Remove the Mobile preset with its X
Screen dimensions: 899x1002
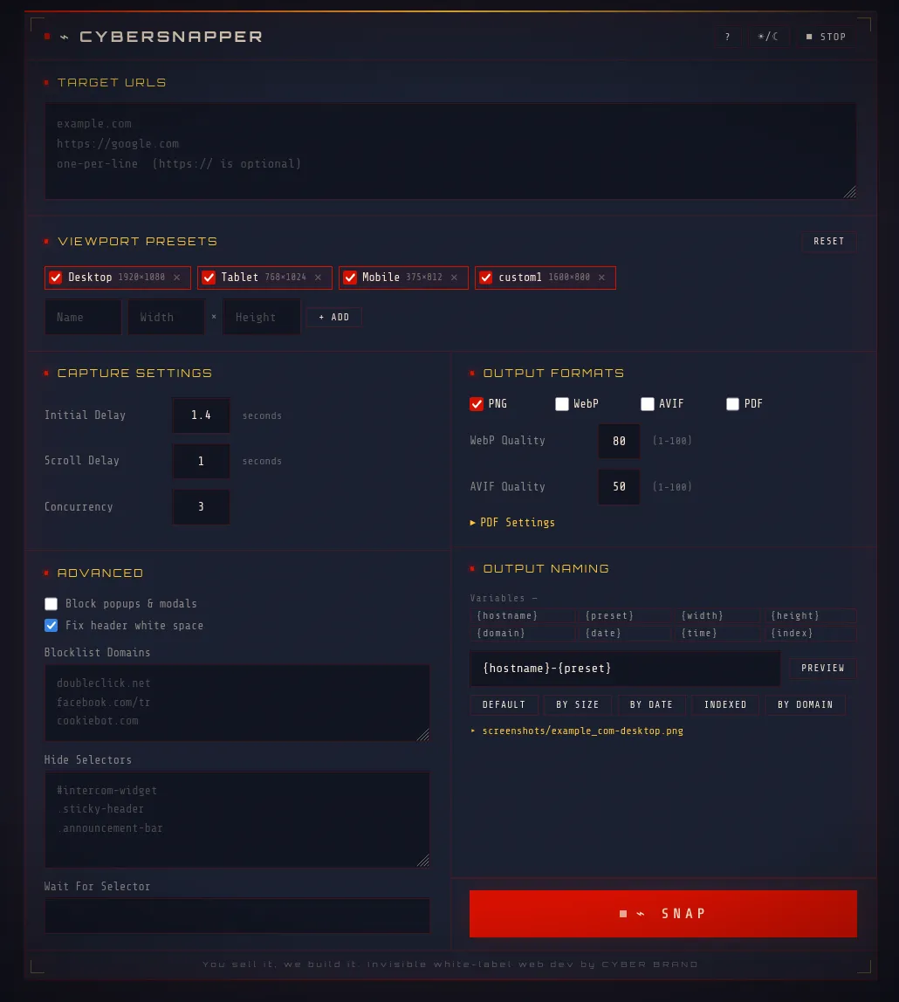point(454,278)
